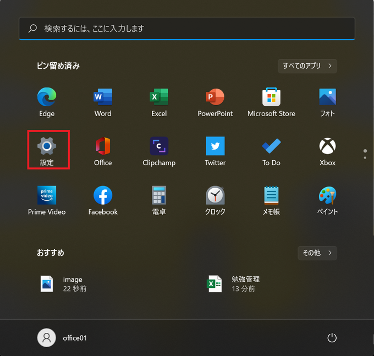Screen dimensions: 374x356
Task: Launch PowerPoint
Action: point(215,102)
